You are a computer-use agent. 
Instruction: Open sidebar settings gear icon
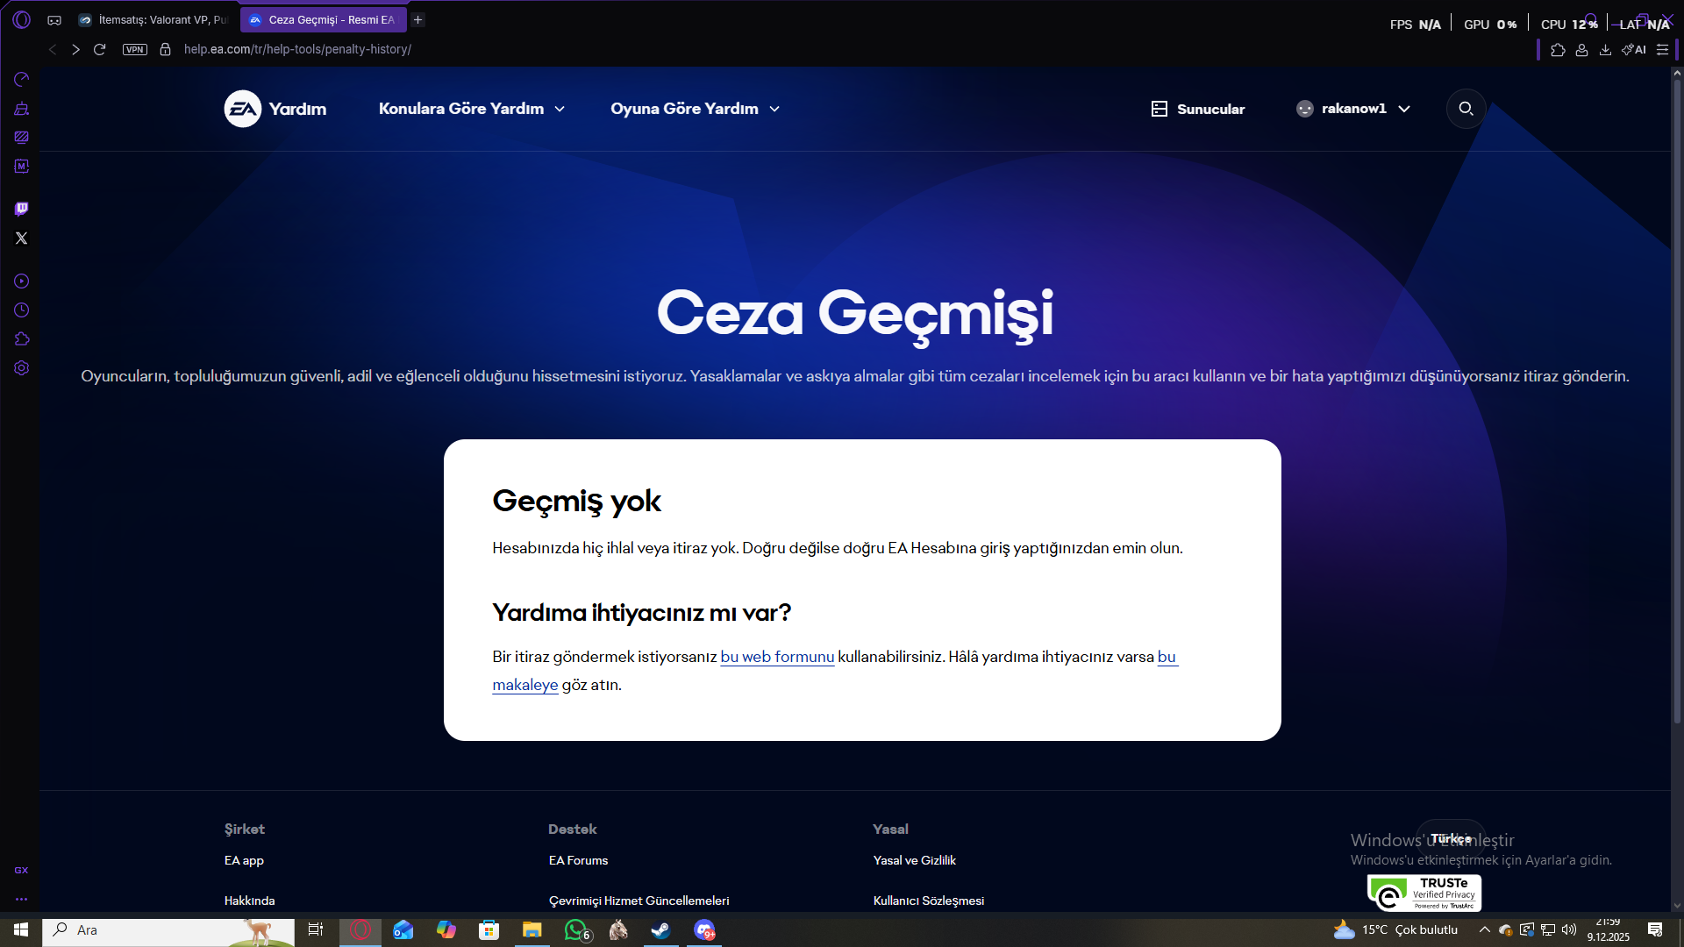[22, 368]
